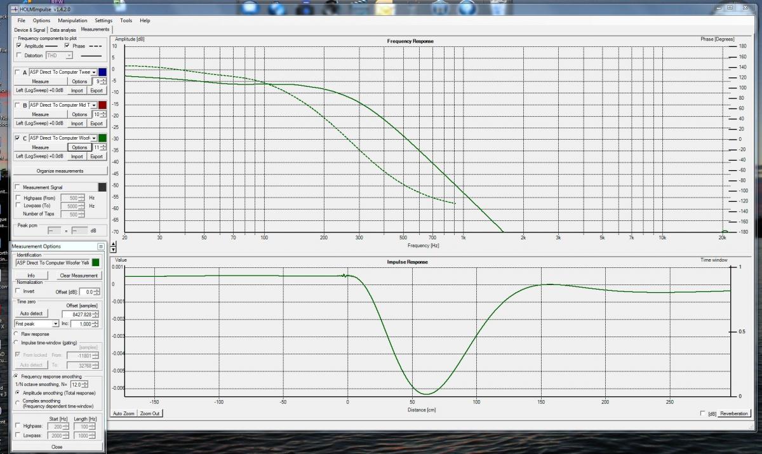Enable the Measurement Signal checkbox
This screenshot has width=762, height=454.
click(17, 187)
